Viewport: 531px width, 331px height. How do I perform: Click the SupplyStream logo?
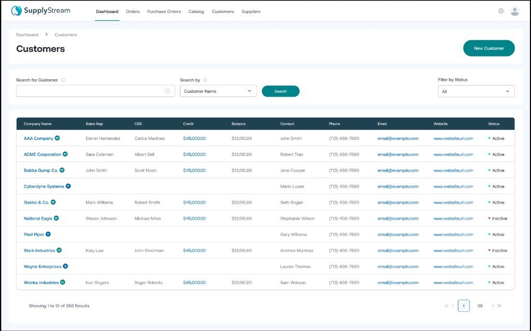click(40, 11)
